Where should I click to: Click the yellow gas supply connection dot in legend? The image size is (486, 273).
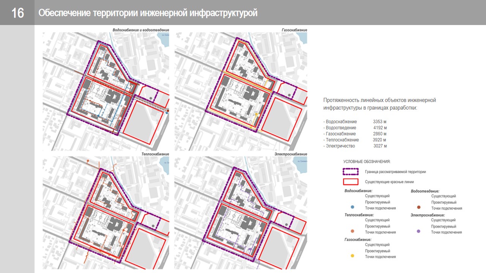point(353,256)
